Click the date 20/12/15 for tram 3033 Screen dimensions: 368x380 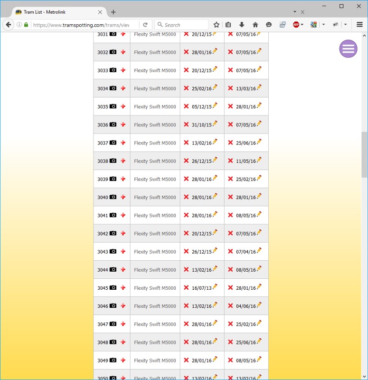pyautogui.click(x=201, y=70)
